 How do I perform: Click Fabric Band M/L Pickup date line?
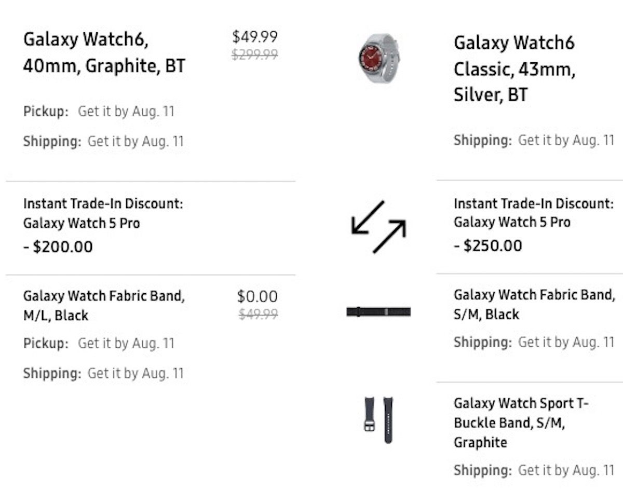tap(99, 344)
